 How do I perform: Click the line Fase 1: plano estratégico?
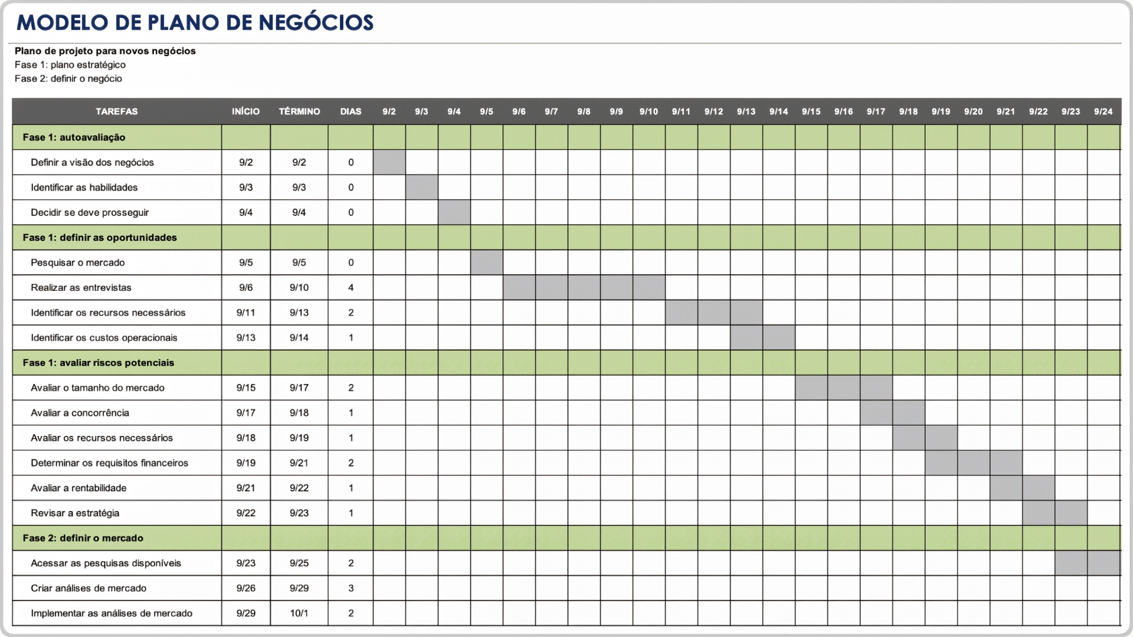pos(70,65)
